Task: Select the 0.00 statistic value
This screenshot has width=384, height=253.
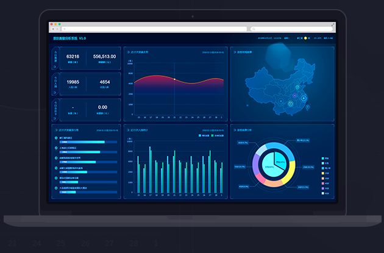Action: click(x=102, y=107)
